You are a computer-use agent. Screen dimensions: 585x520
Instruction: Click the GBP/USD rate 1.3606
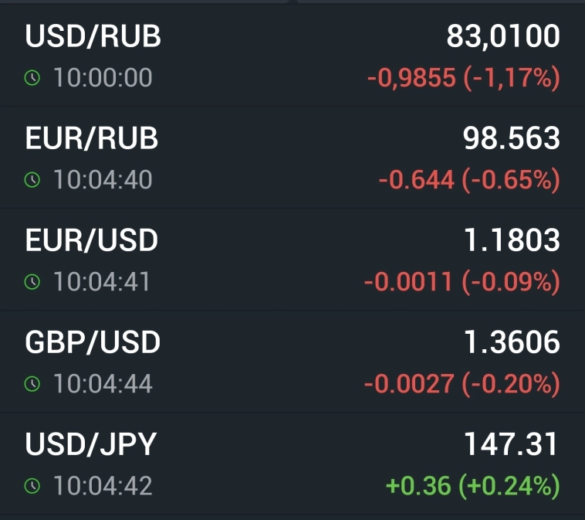(511, 342)
